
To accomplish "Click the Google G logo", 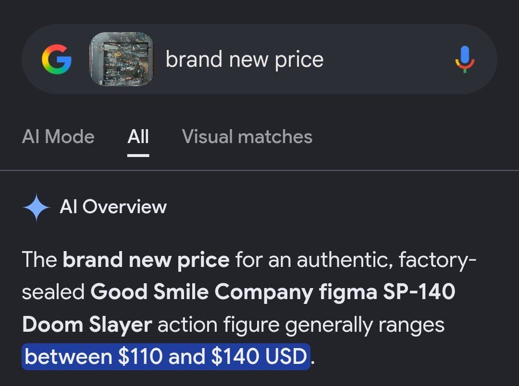I will [x=57, y=59].
